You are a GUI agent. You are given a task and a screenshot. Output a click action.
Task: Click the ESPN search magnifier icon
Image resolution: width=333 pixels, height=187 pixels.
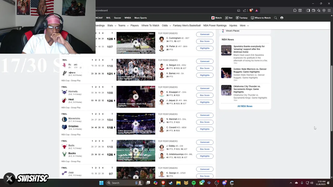coord(276,18)
